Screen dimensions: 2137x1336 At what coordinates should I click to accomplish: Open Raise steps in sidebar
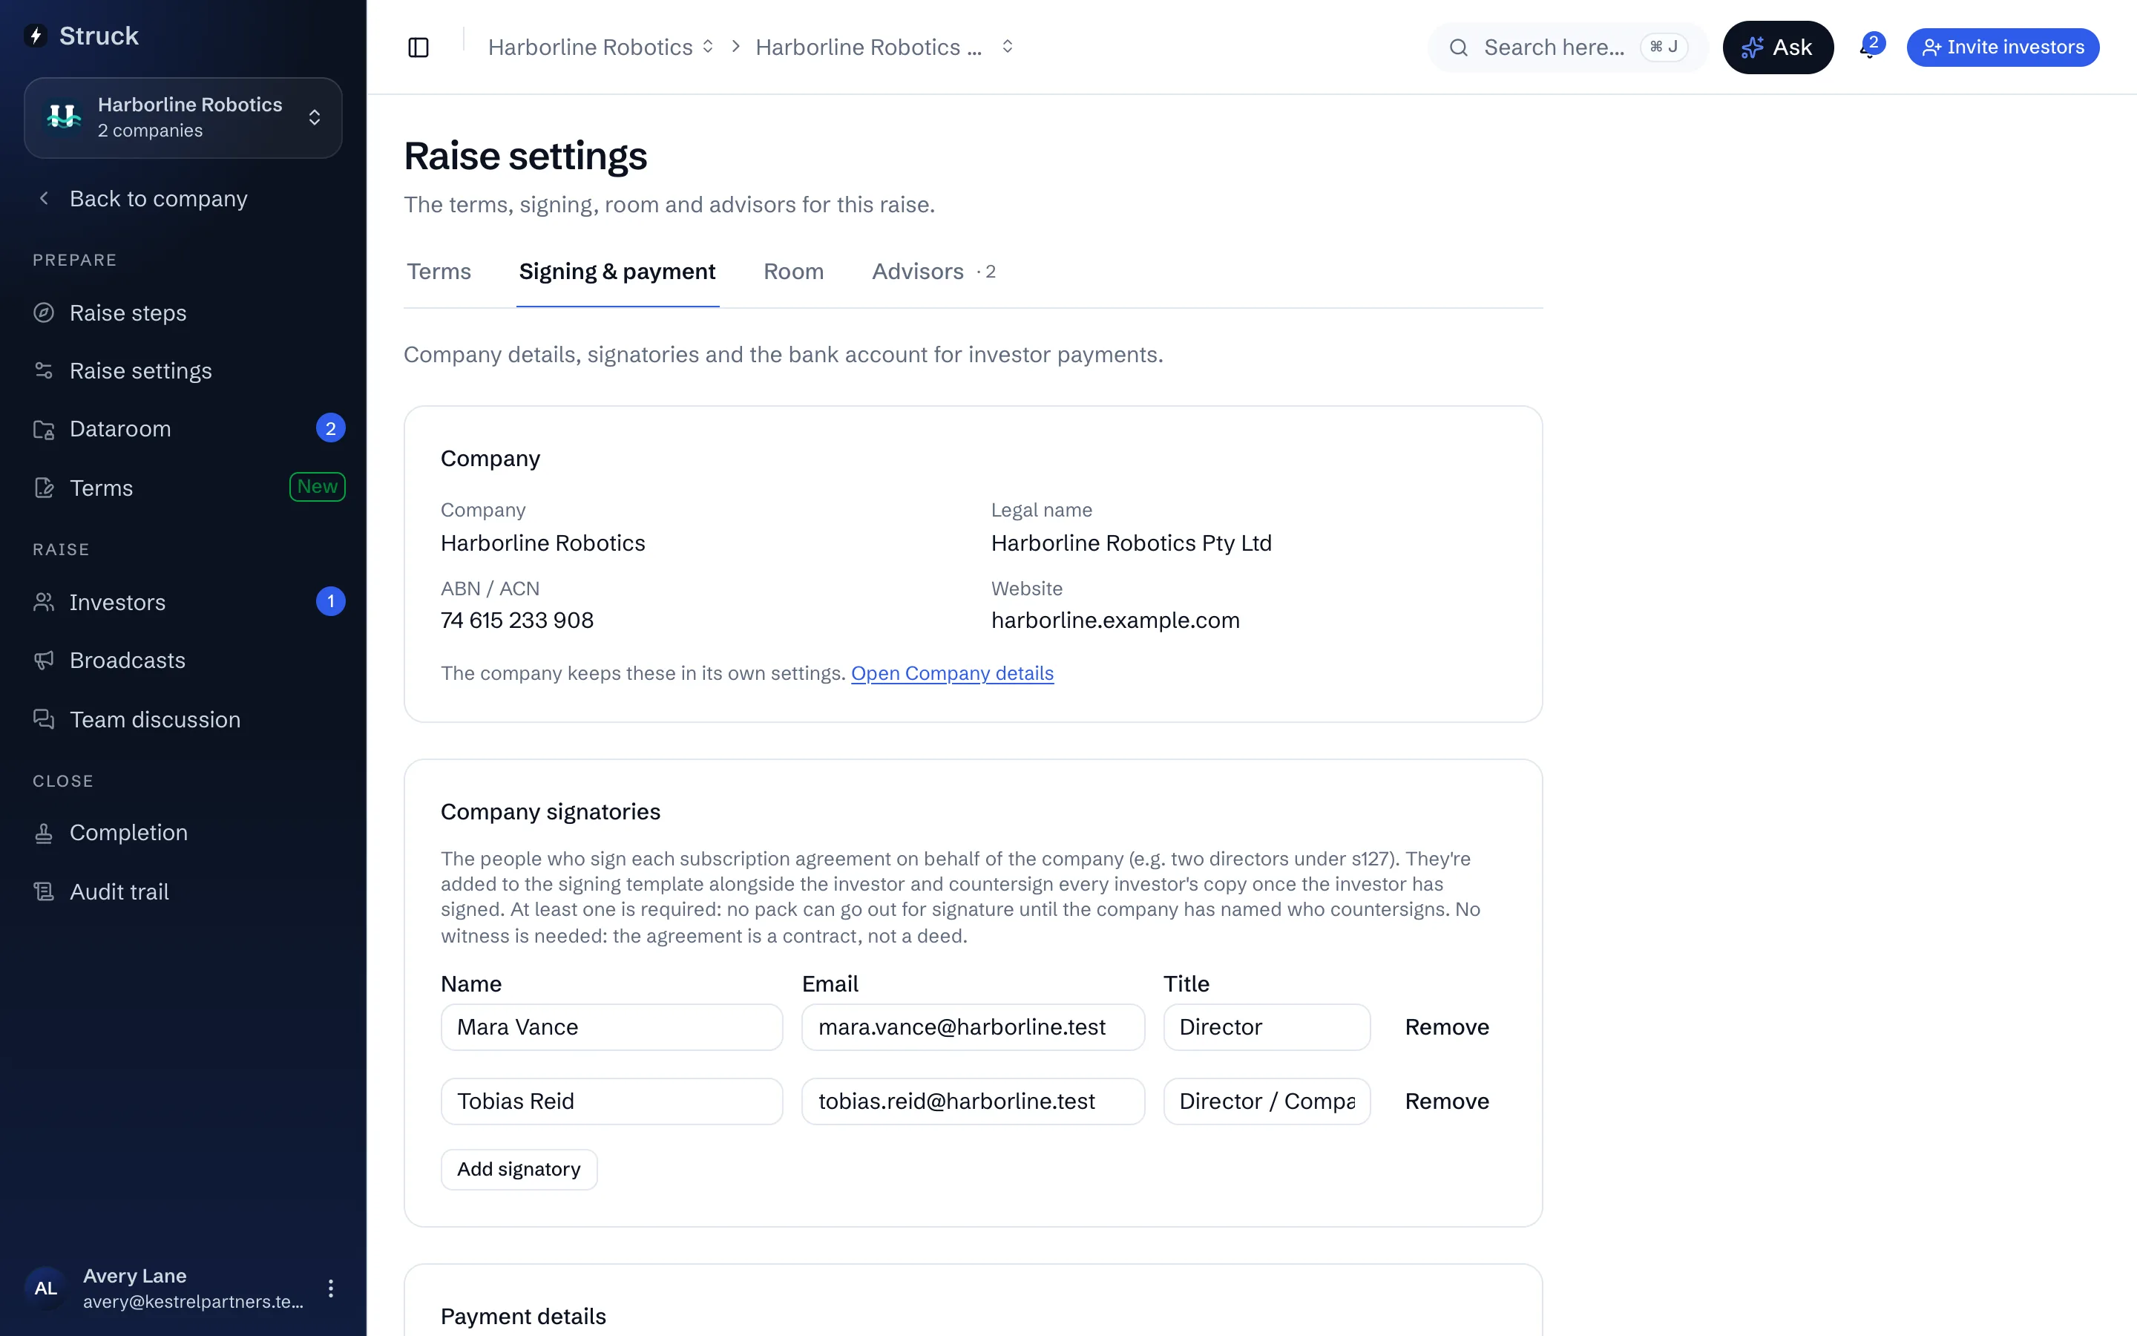coord(184,312)
